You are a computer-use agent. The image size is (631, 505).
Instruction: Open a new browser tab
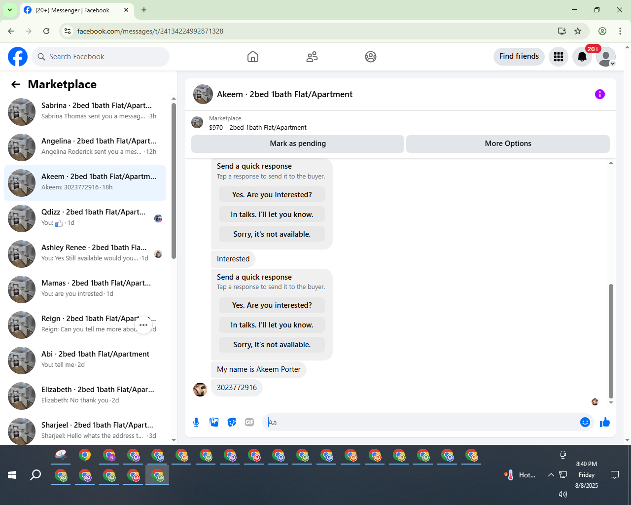pyautogui.click(x=144, y=10)
